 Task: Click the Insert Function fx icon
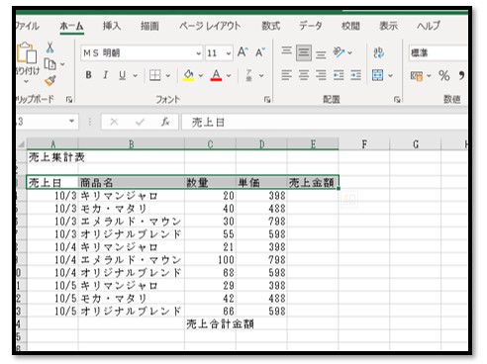tap(165, 122)
